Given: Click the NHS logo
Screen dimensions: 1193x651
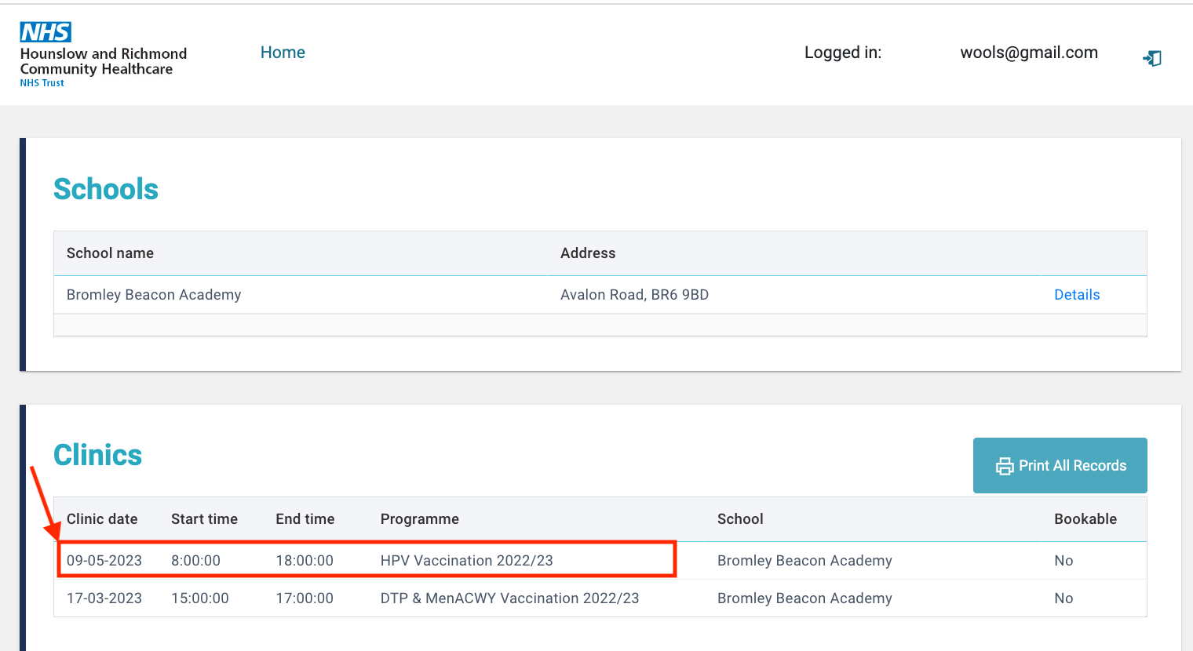Looking at the screenshot, I should 46,32.
